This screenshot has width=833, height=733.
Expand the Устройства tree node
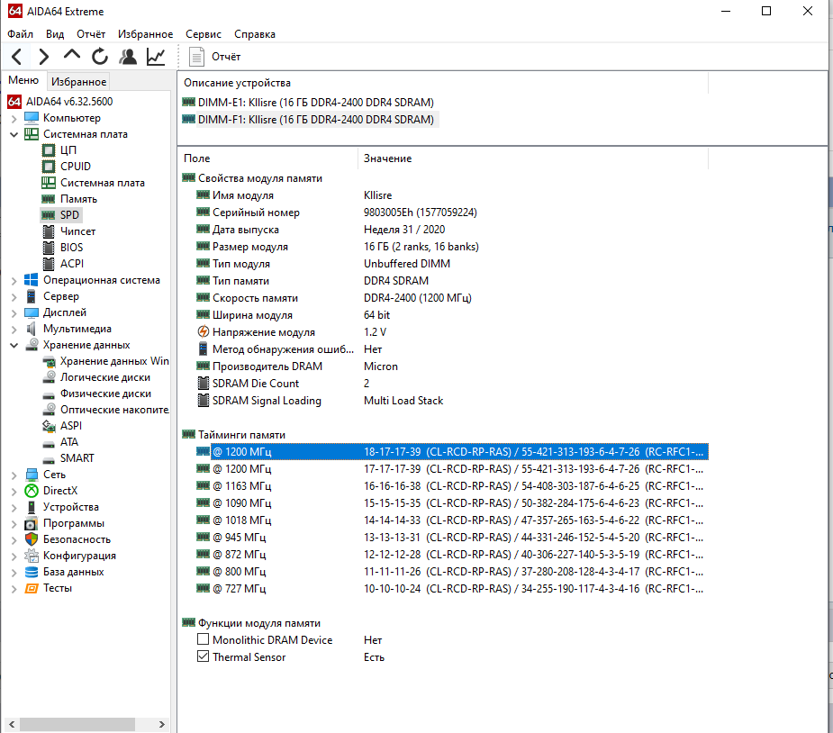(14, 507)
